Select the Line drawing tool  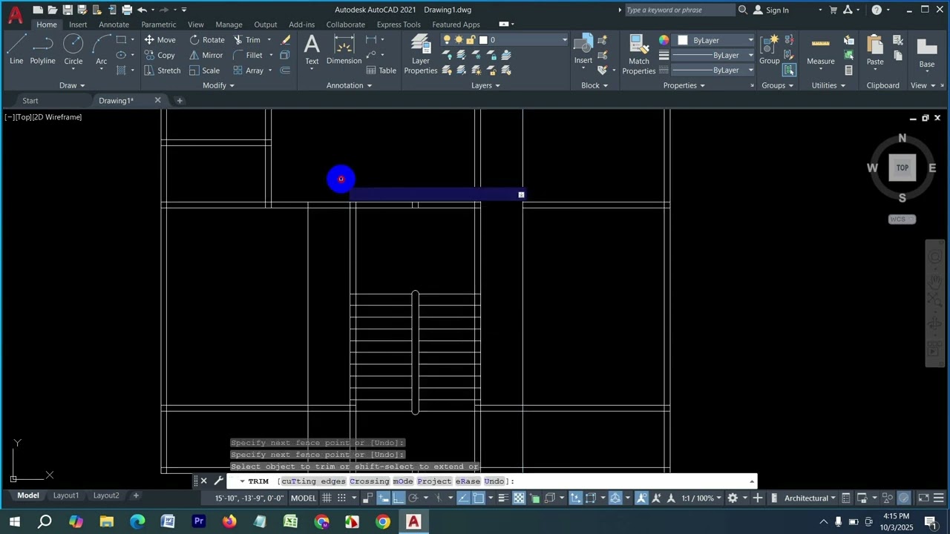[x=16, y=50]
